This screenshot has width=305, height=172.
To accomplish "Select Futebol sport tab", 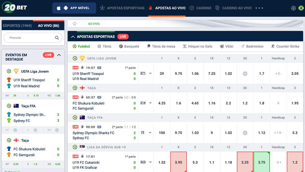I will 81,46.
